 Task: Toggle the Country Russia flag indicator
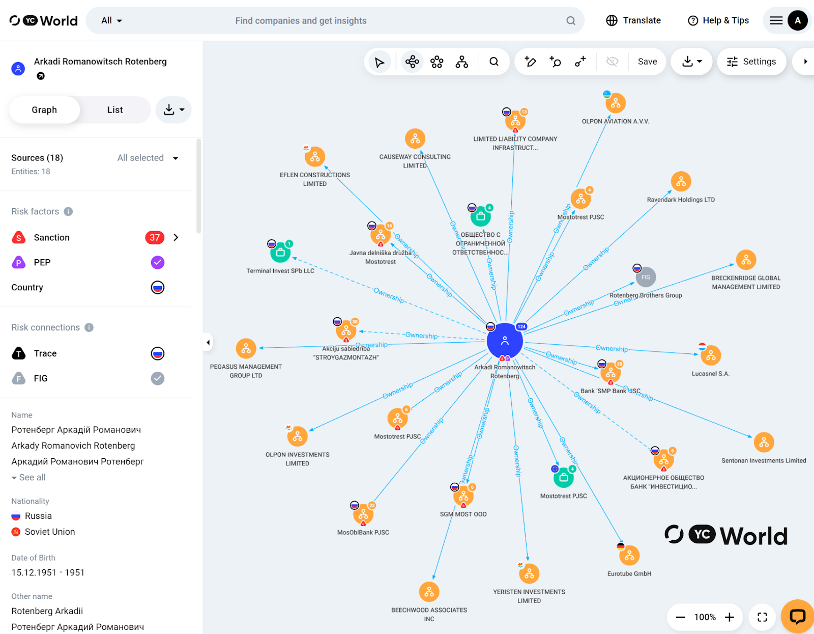(x=158, y=287)
